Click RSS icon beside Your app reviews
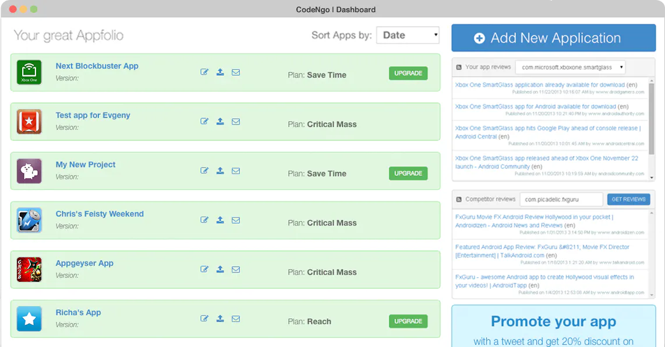Viewport: 665px width, 347px height. (459, 68)
